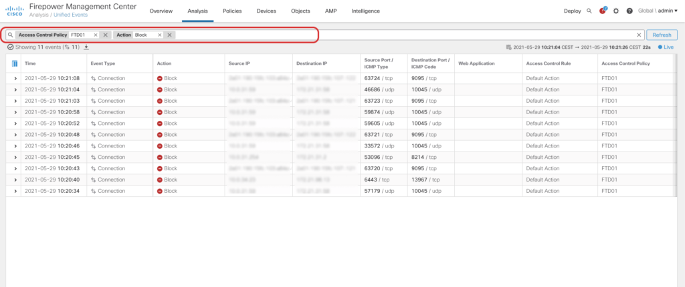Open the Unified Events breadcrumb link
685x287 pixels.
70,15
